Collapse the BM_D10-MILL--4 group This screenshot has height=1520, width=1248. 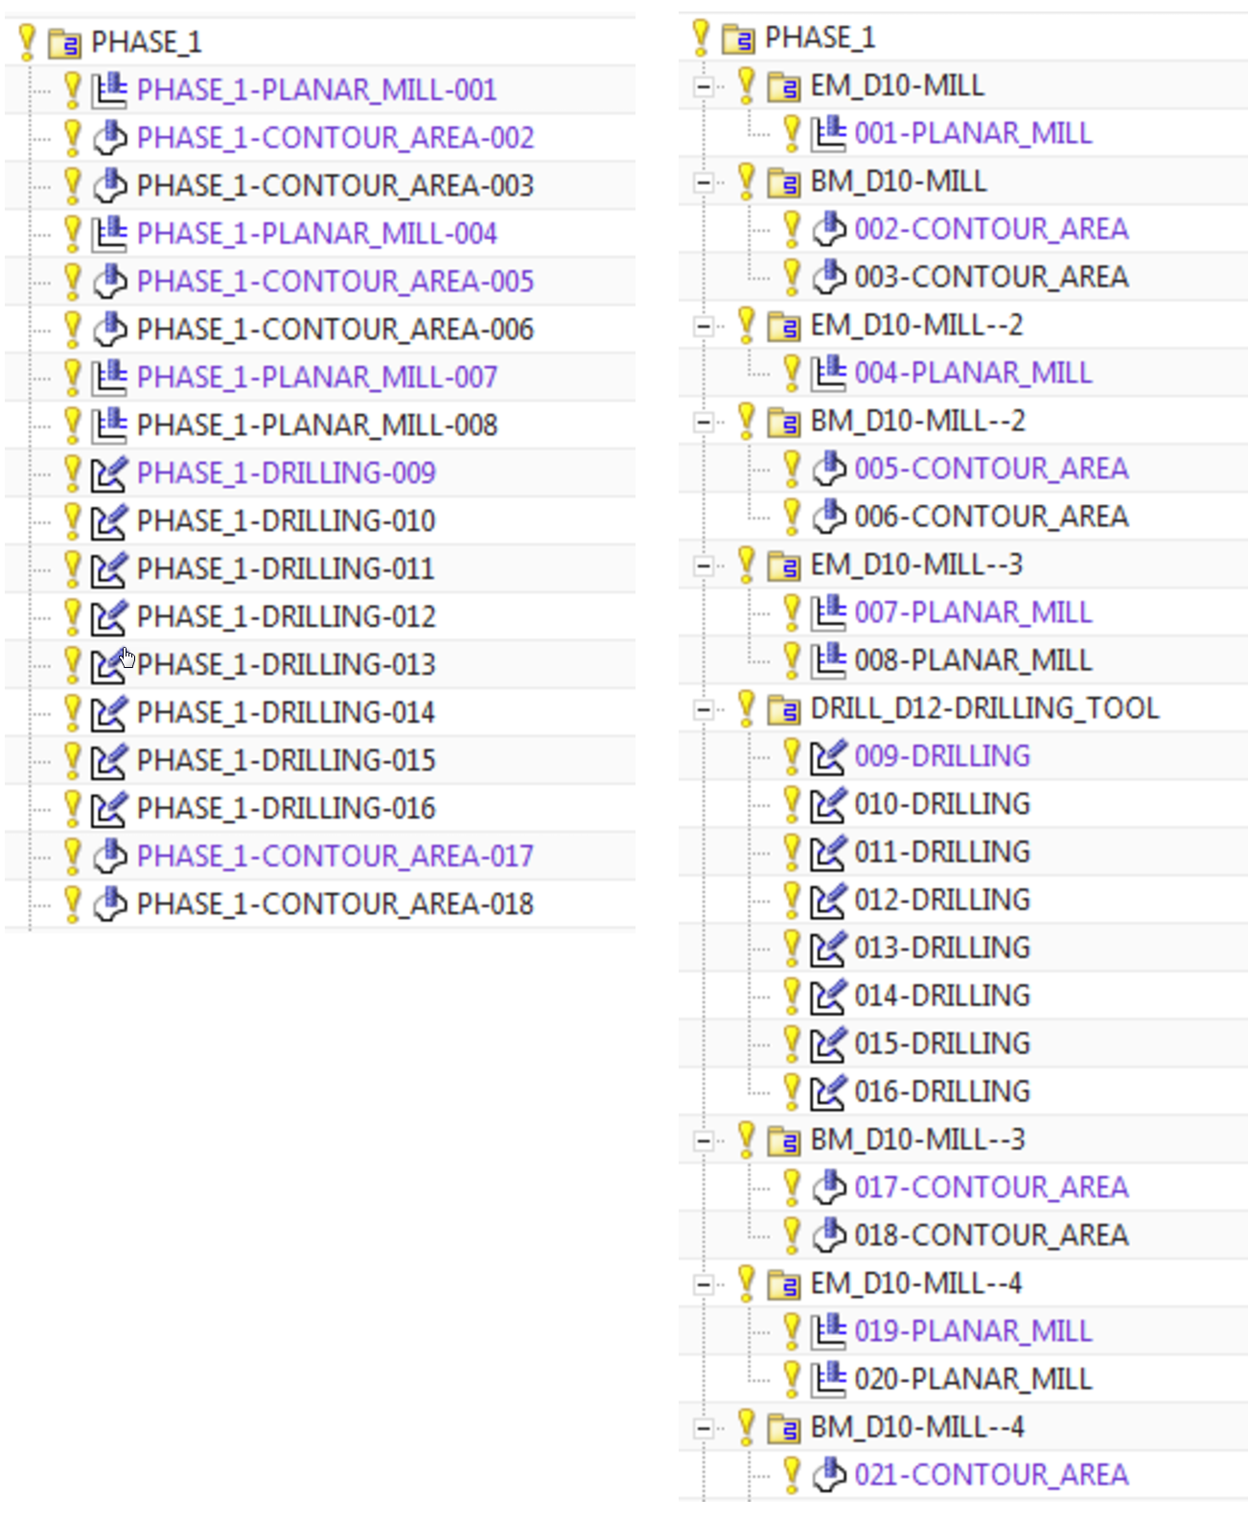704,1429
